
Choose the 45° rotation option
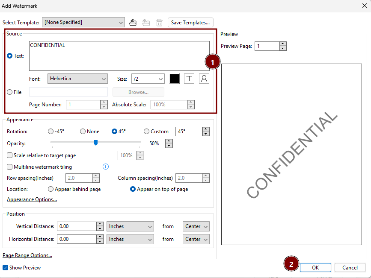tap(114, 132)
